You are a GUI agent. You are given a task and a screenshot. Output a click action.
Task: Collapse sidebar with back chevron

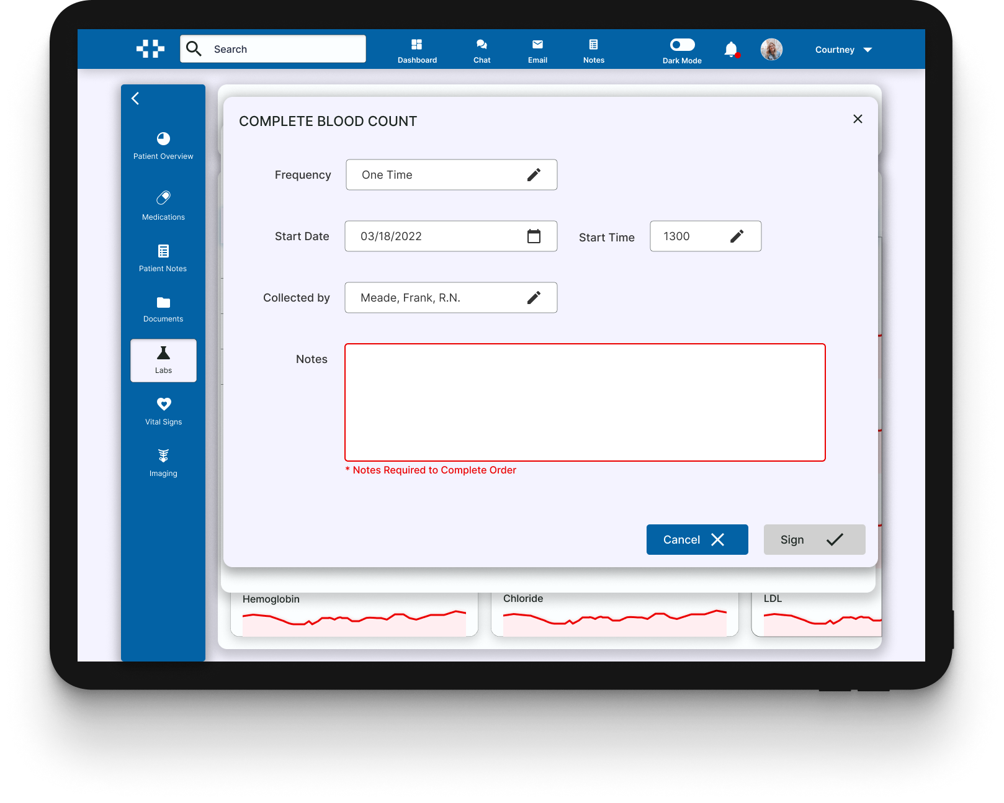pos(135,98)
